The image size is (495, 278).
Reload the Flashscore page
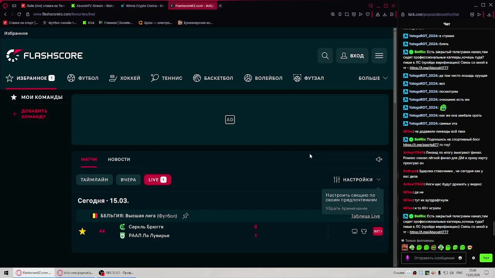click(19, 14)
